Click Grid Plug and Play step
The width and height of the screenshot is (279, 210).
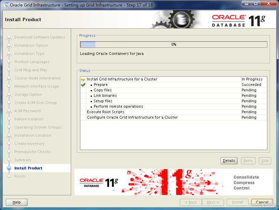pyautogui.click(x=31, y=70)
